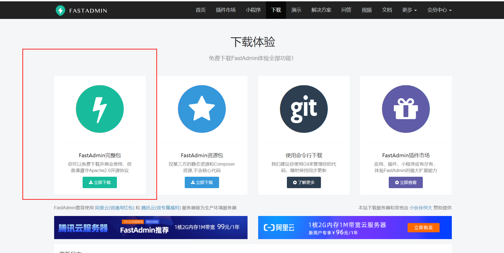Click the FASTADMIN brand text in navbar
Image resolution: width=504 pixels, height=253 pixels.
click(x=88, y=11)
